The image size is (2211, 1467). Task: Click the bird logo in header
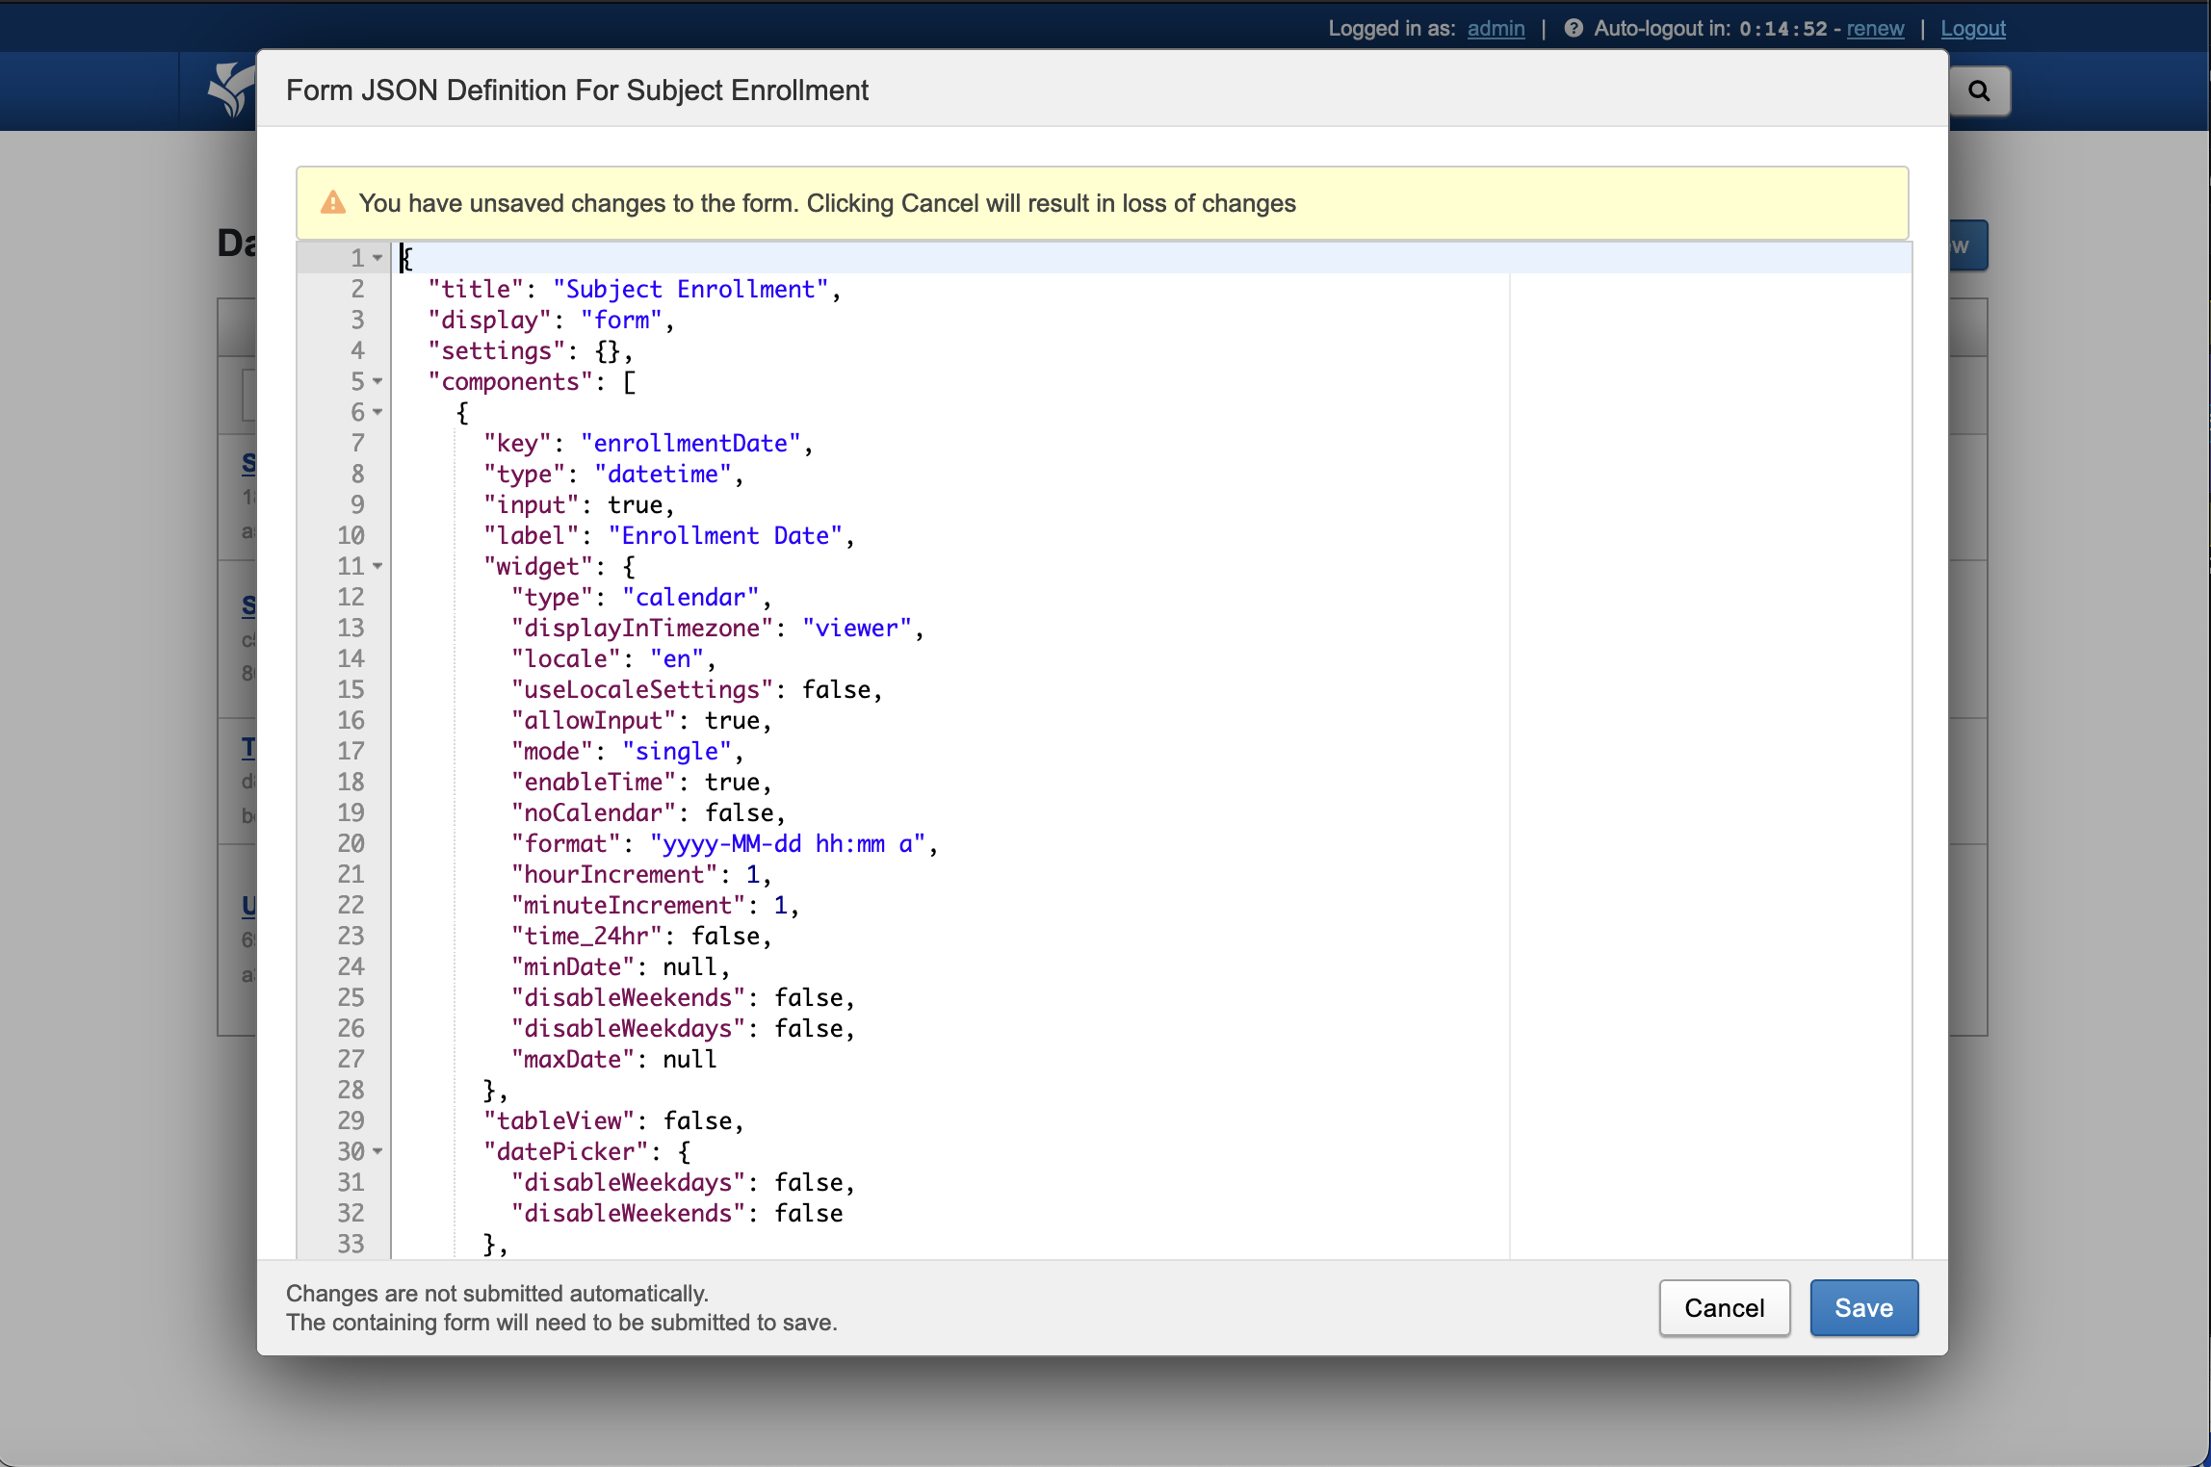[231, 90]
